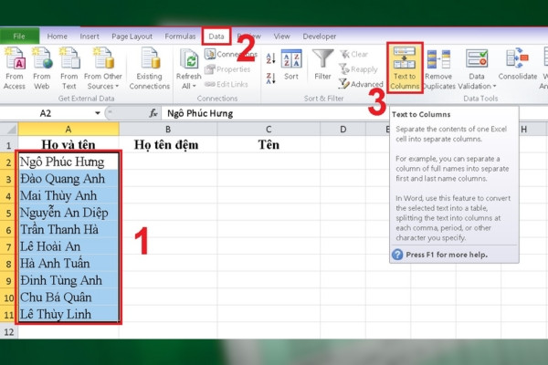Select cell Lê Hoài An

click(68, 246)
